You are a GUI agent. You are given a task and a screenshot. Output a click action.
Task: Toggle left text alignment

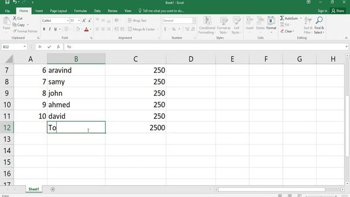[x=97, y=29]
